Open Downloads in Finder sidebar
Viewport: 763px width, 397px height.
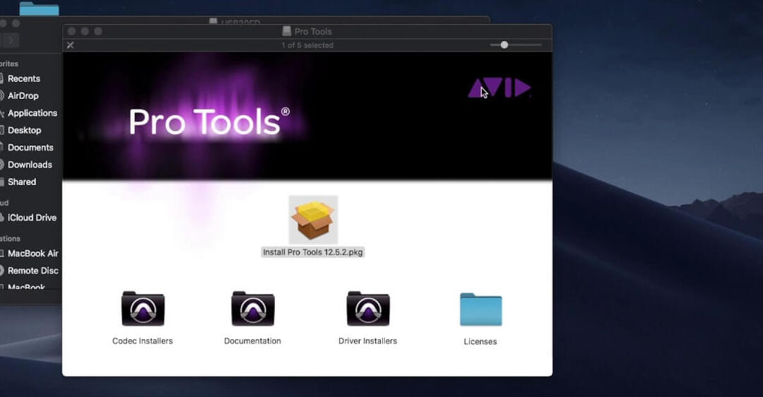click(30, 165)
